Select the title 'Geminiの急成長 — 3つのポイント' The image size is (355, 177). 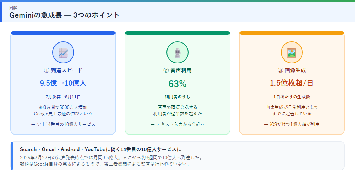tap(64, 15)
